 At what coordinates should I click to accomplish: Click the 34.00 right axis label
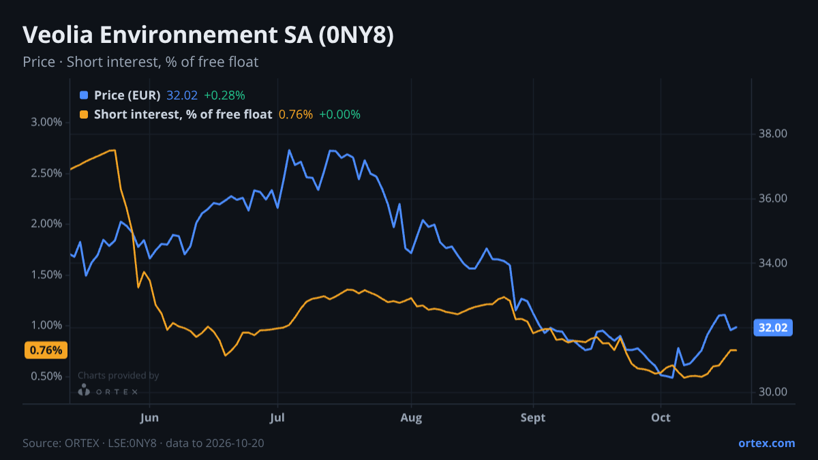coord(773,263)
